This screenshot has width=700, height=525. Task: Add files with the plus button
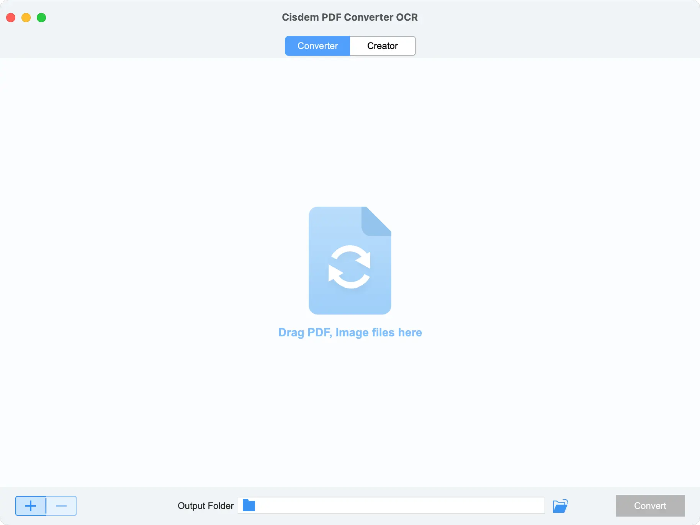click(31, 506)
